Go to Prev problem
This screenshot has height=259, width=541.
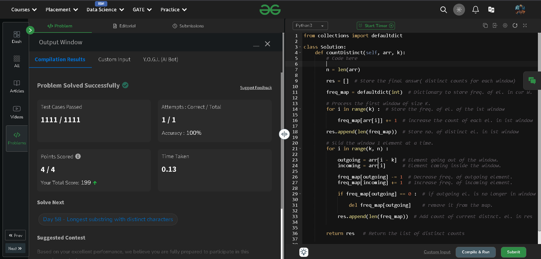[15, 235]
